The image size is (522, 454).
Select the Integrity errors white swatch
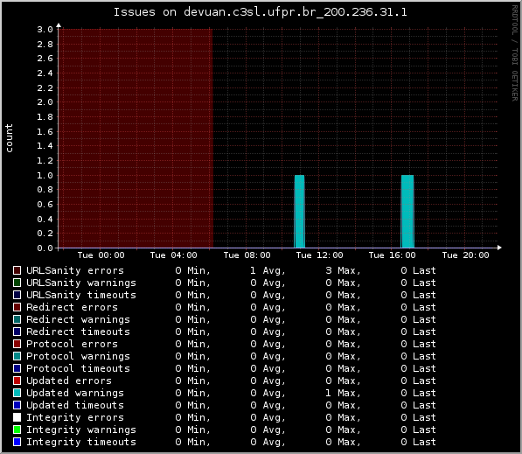pyautogui.click(x=17, y=417)
